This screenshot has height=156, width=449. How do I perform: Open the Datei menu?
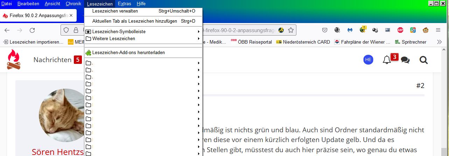tap(7, 3)
